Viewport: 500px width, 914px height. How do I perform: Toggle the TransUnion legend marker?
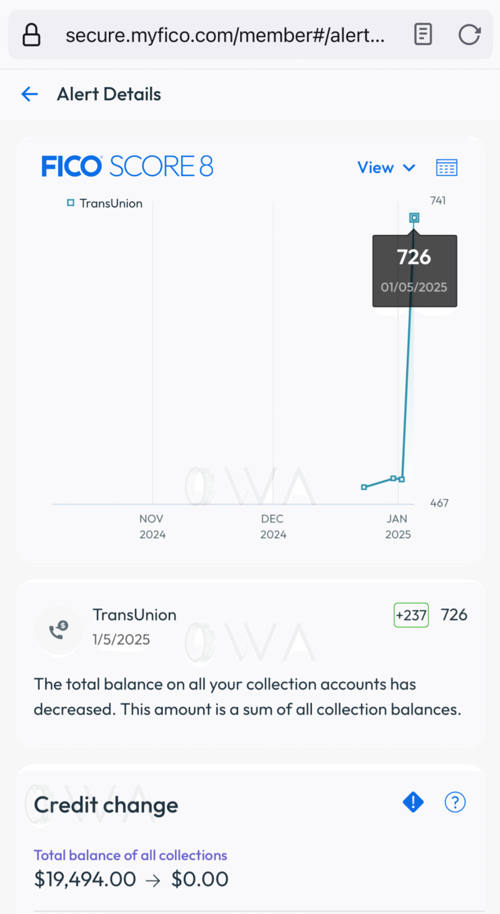click(71, 203)
